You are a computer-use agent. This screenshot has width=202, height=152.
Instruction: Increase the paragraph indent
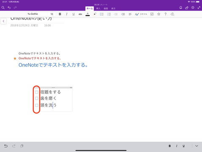123,14
